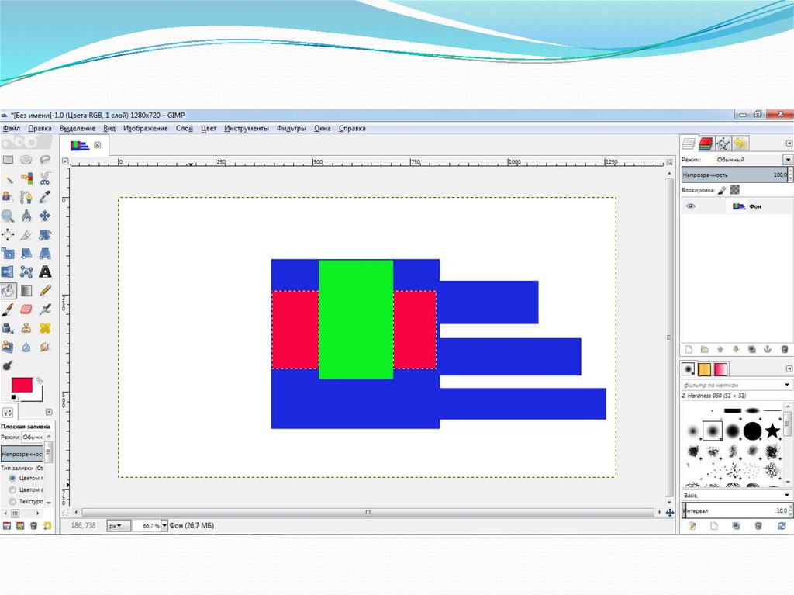Select the Select by Color tool
Image resolution: width=794 pixels, height=595 pixels.
point(26,178)
